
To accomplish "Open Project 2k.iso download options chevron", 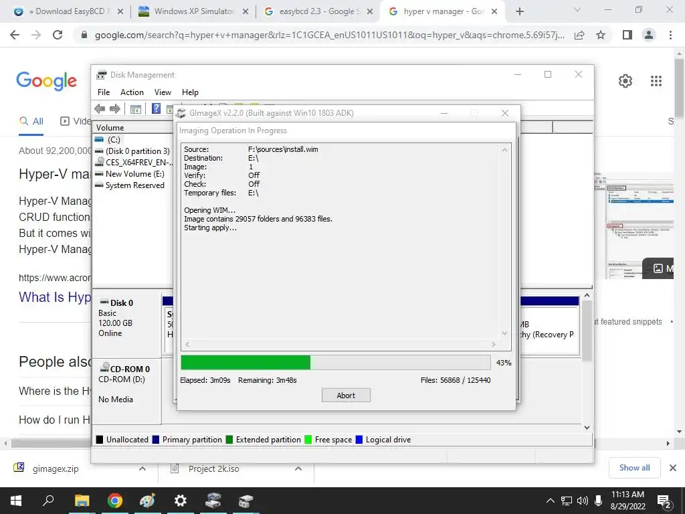I will (298, 468).
